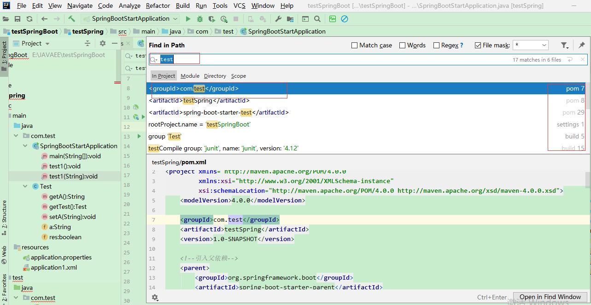The image size is (591, 305).
Task: Switch to Scope tab in Find in Path
Action: tap(239, 76)
